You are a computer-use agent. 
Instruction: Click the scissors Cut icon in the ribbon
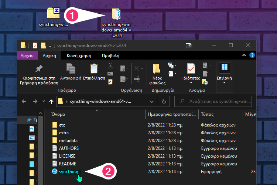pos(110,66)
